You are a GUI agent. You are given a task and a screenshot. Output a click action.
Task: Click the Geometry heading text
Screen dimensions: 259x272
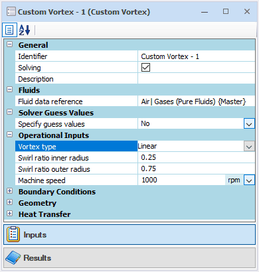click(37, 203)
